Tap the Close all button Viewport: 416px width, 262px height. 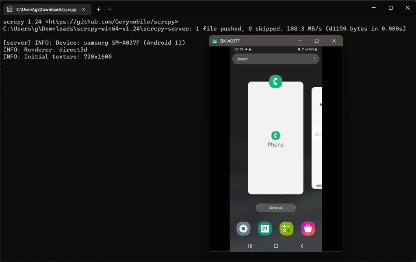point(275,208)
